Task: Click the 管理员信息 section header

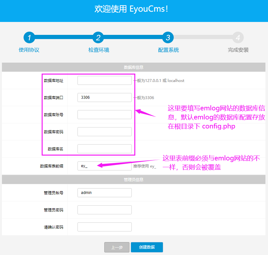Action: pos(134,179)
